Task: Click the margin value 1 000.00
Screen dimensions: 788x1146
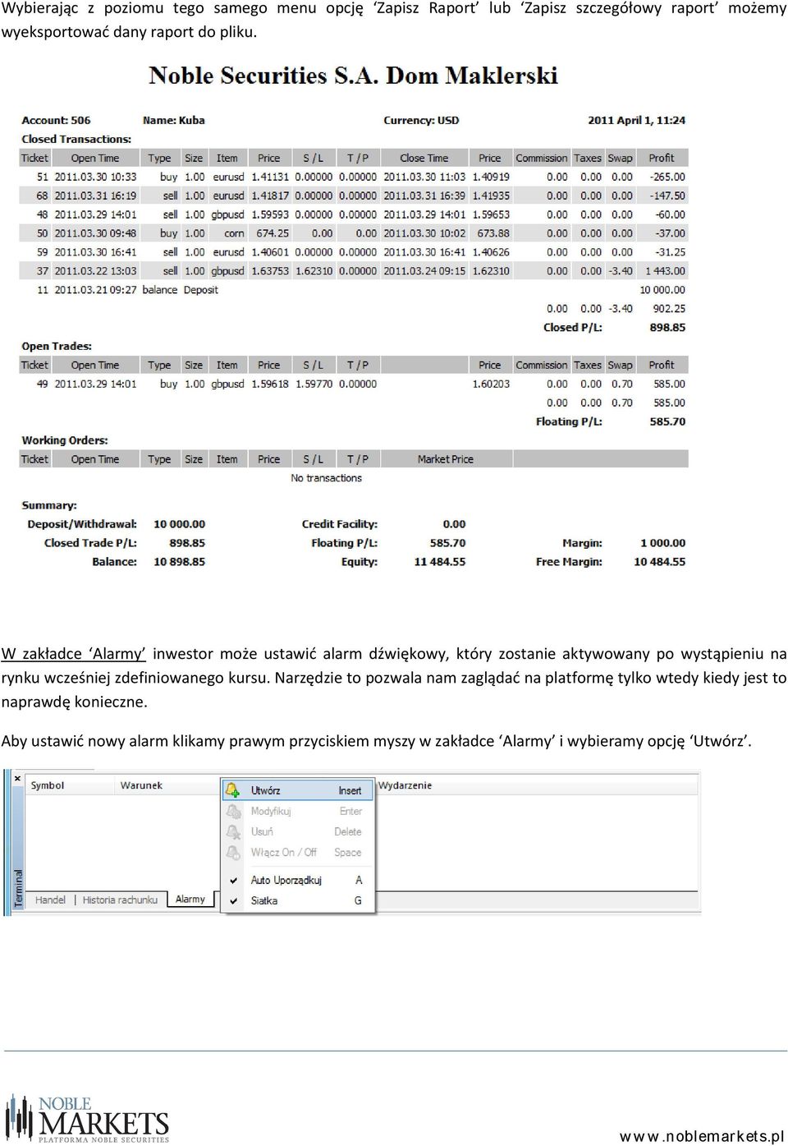Action: coord(662,543)
